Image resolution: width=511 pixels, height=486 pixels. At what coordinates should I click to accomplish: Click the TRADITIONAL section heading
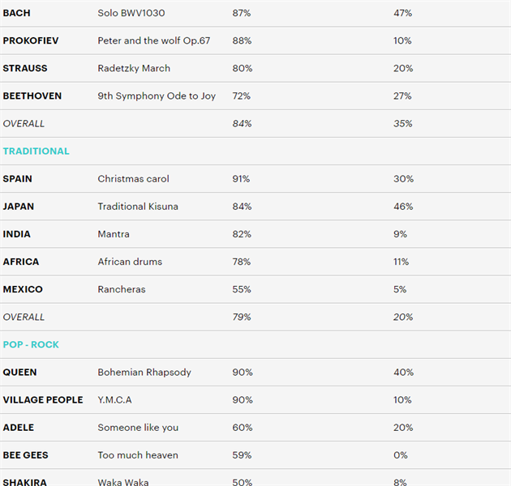click(x=36, y=151)
